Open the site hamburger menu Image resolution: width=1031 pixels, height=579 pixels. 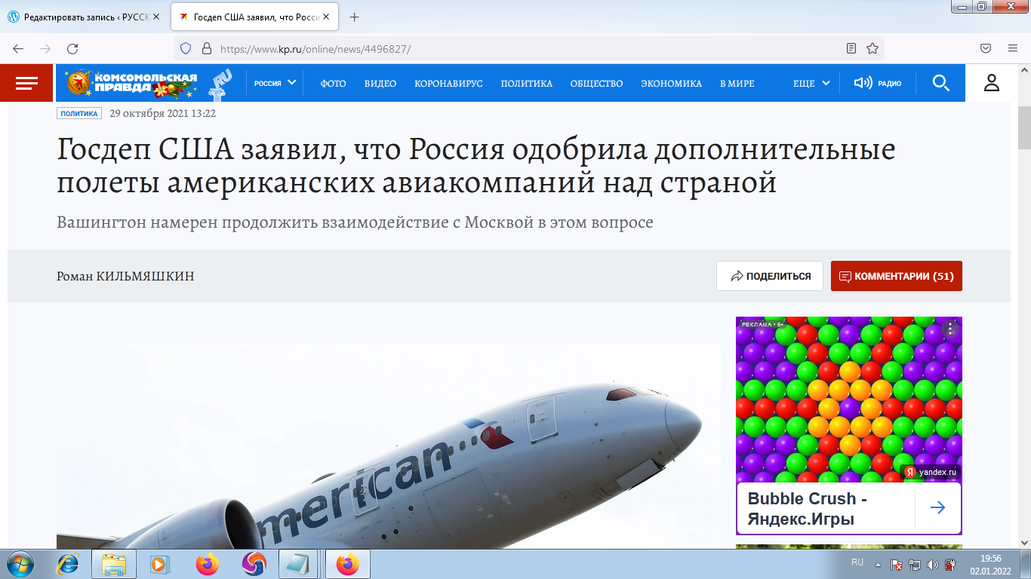(x=26, y=83)
